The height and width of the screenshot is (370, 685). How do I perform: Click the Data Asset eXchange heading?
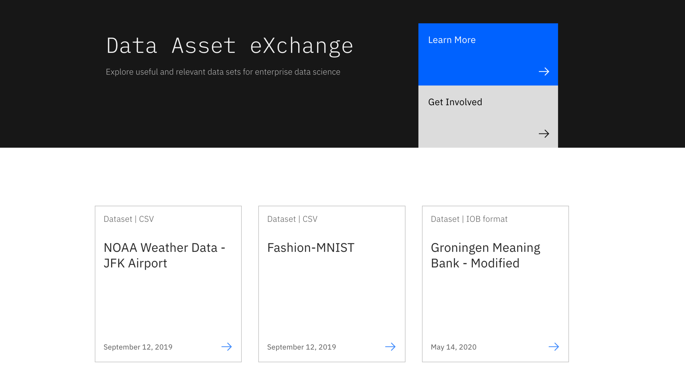tap(230, 46)
